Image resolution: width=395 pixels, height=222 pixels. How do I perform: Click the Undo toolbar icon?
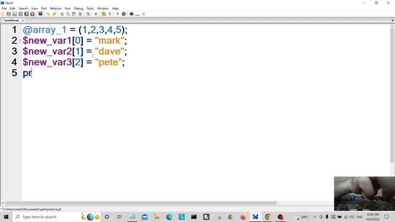tap(48, 14)
